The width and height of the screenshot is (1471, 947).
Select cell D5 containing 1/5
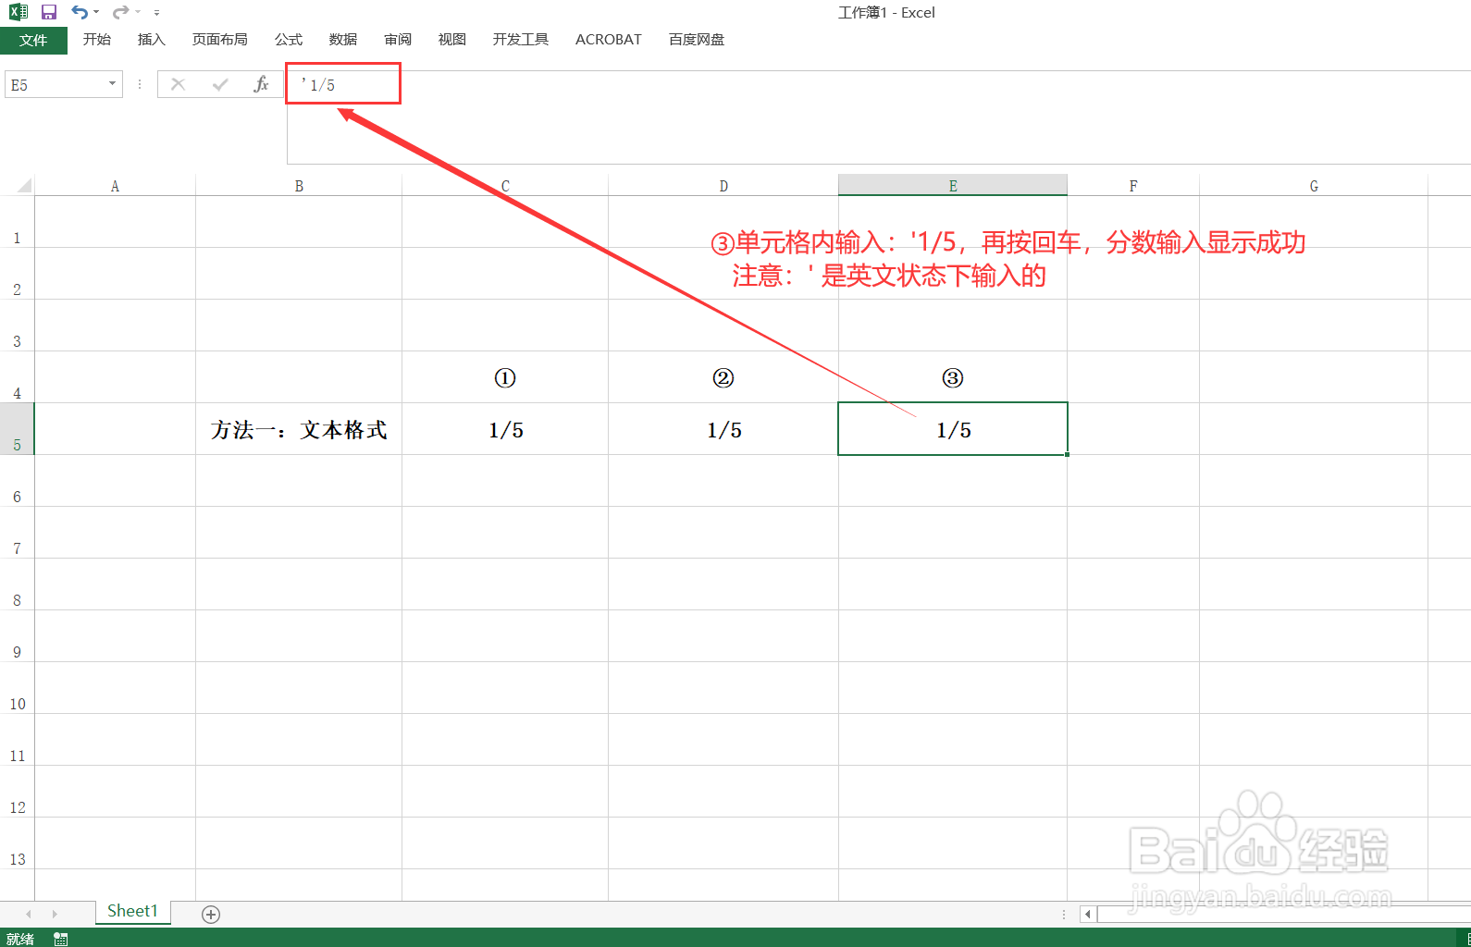[723, 429]
